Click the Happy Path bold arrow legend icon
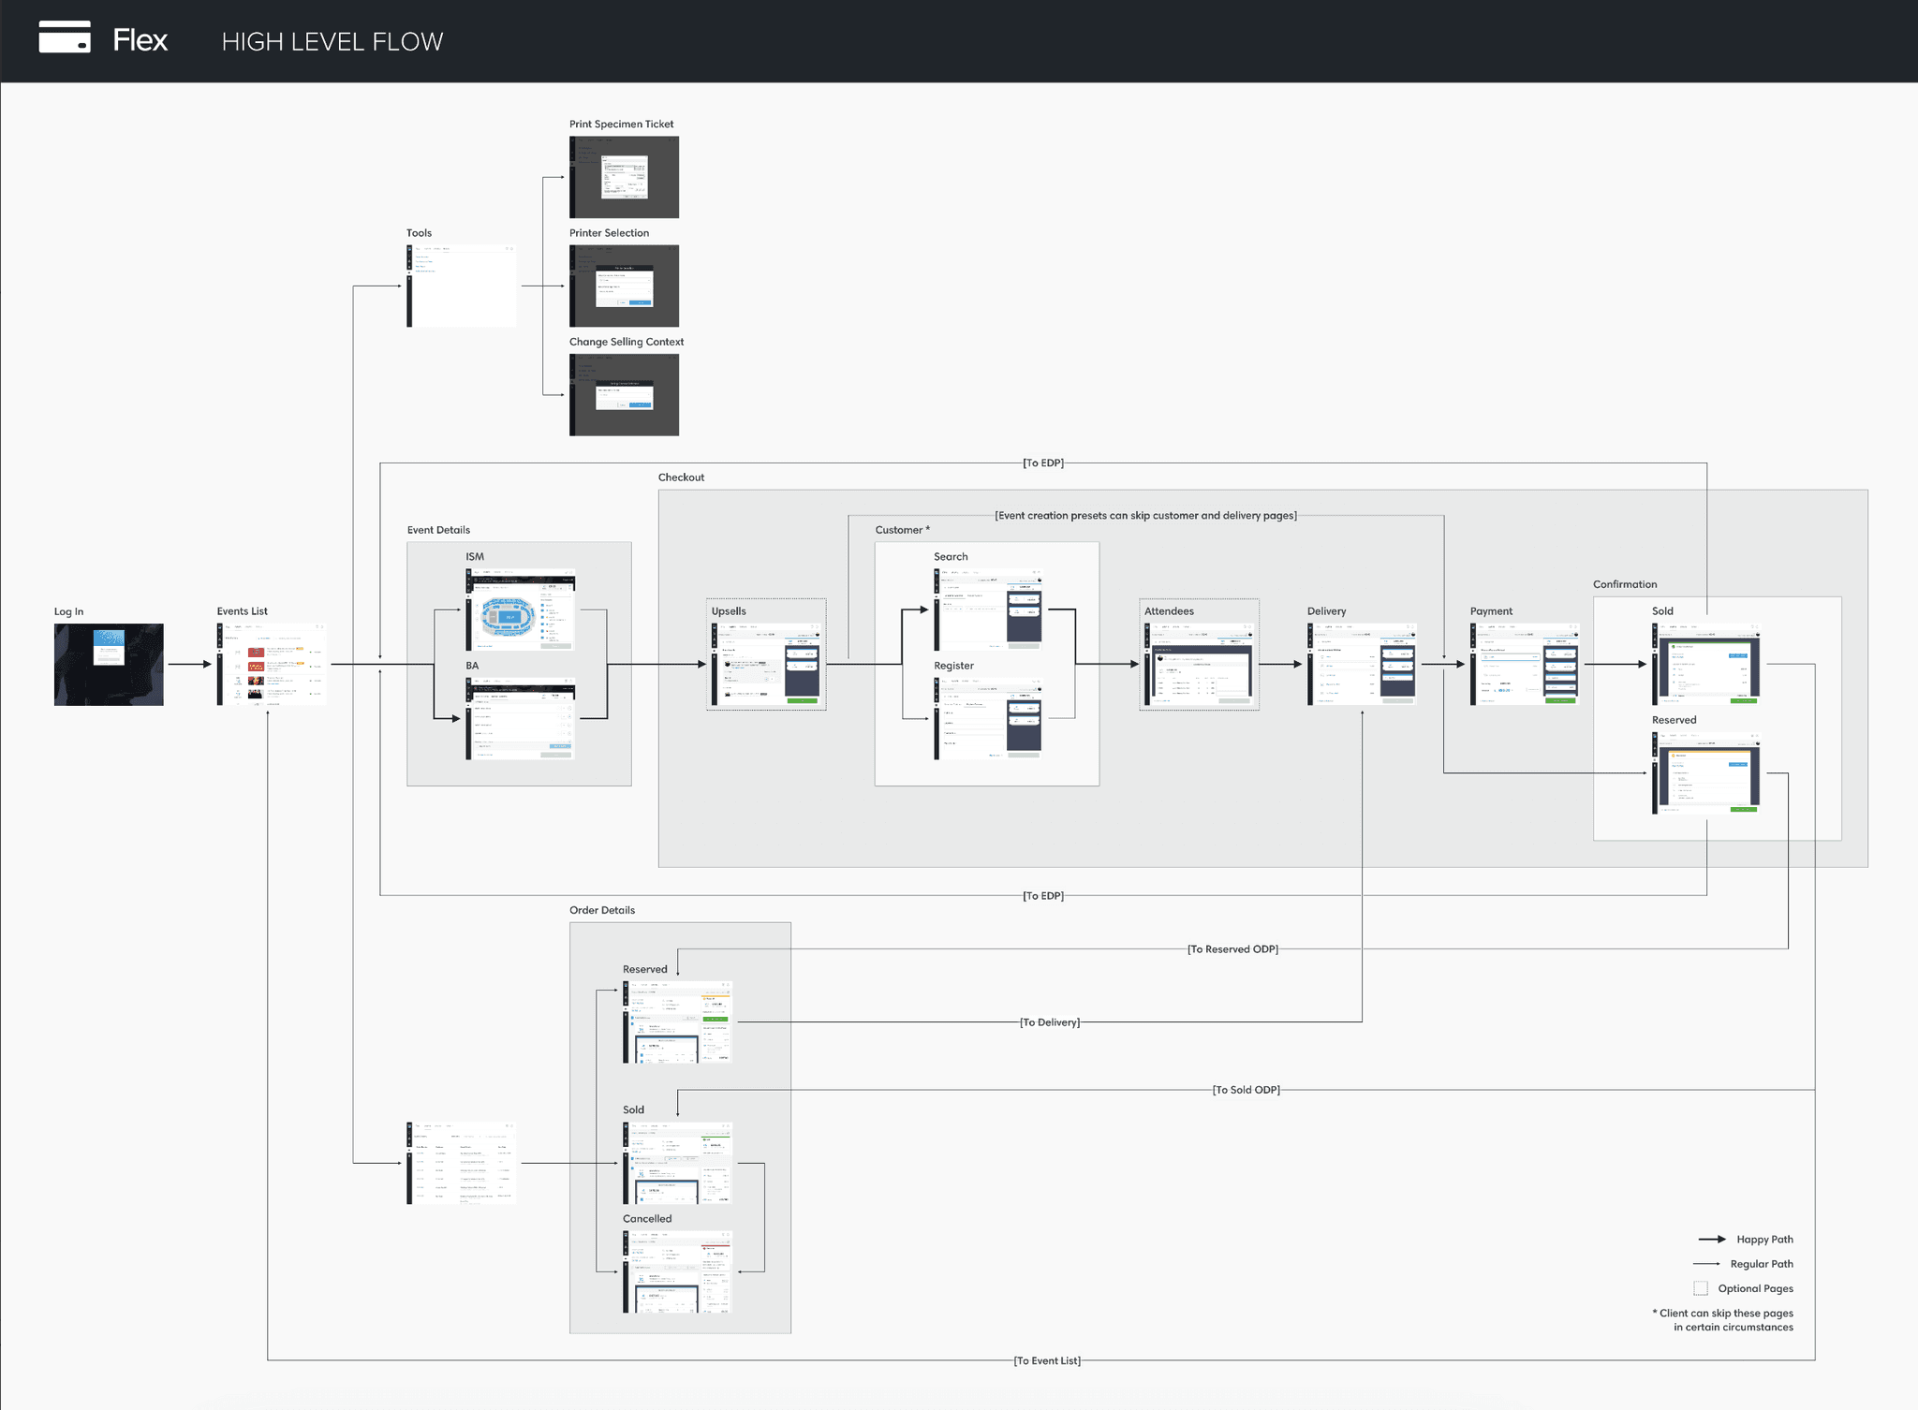Image resolution: width=1918 pixels, height=1410 pixels. [1711, 1239]
